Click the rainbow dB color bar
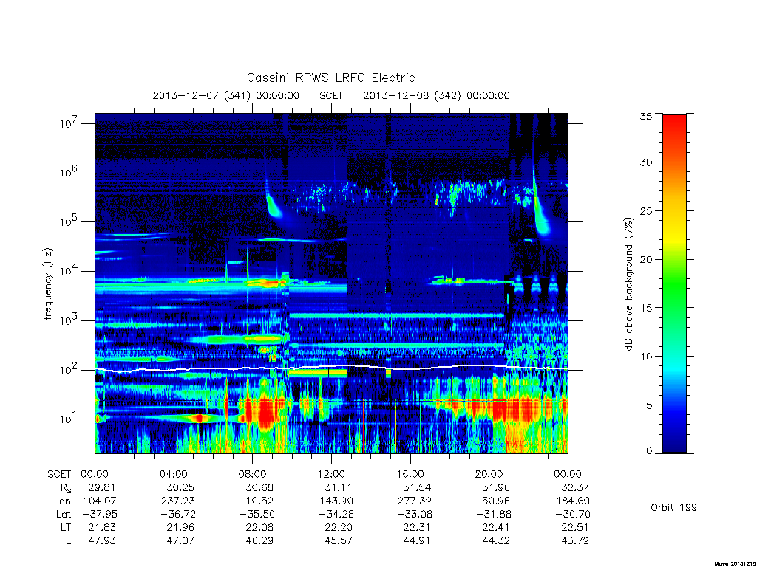 coord(674,283)
